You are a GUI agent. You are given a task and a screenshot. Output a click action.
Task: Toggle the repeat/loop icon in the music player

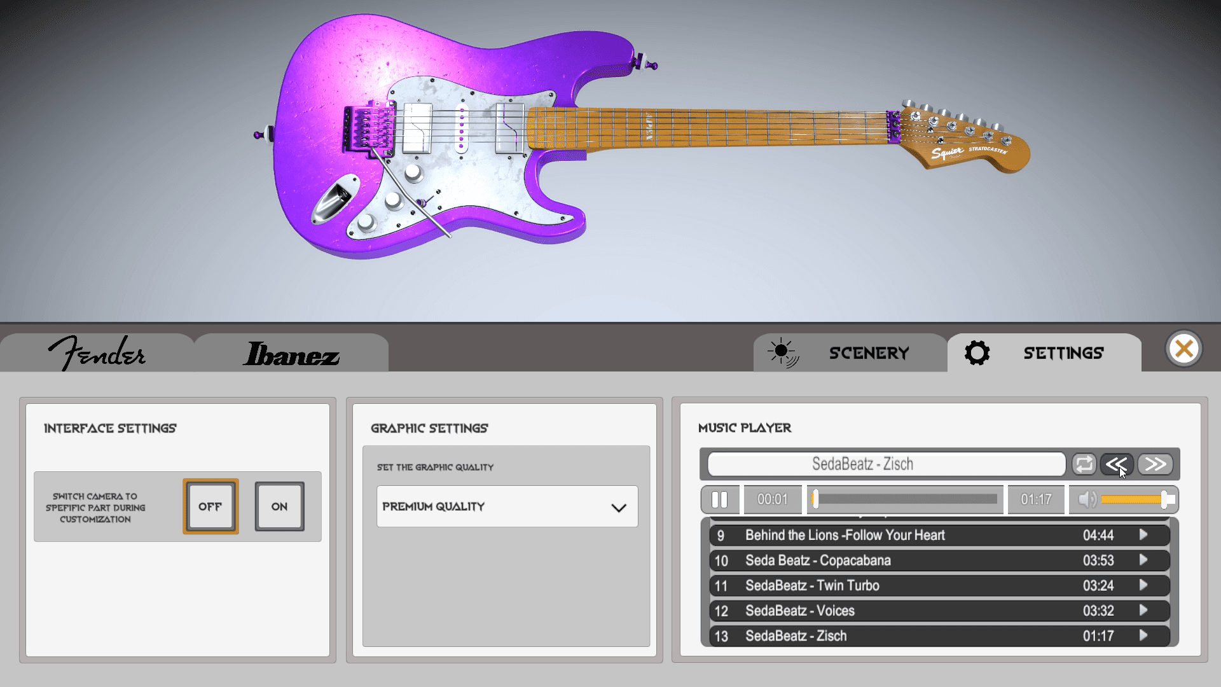coord(1084,464)
